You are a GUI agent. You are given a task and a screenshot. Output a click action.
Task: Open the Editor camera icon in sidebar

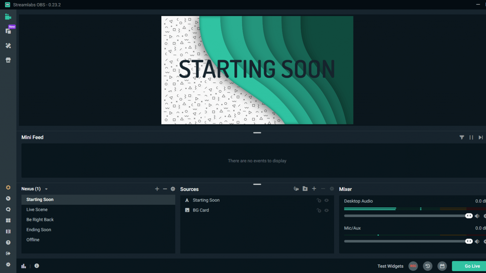(8, 16)
